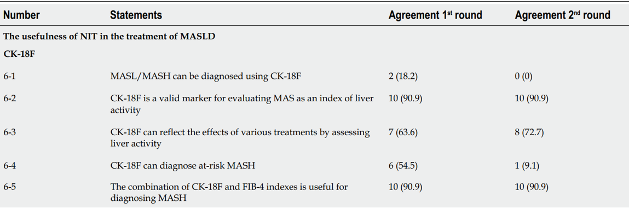The image size is (629, 208).
Task: Click the Number column header
Action: coord(22,15)
